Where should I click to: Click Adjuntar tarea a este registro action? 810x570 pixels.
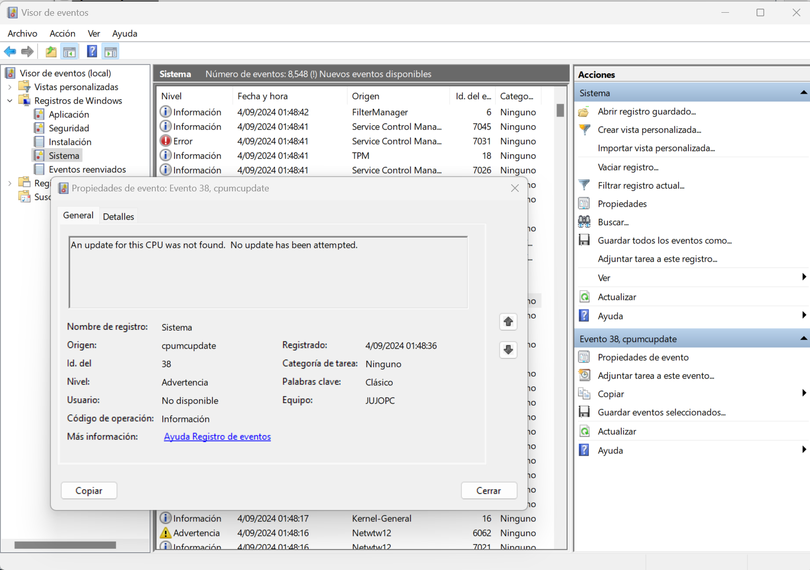click(x=657, y=259)
